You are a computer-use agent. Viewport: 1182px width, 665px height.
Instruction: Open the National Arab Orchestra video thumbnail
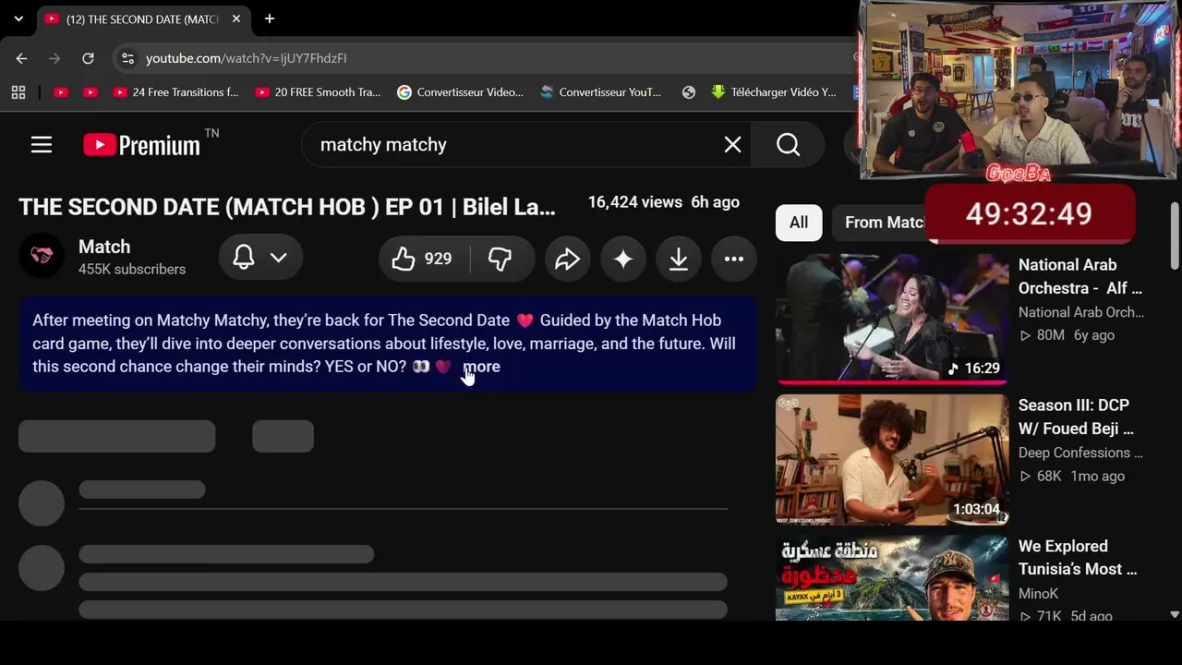coord(892,319)
